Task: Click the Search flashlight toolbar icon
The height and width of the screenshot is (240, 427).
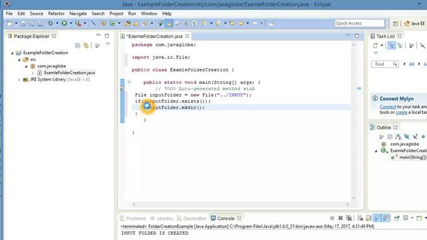Action: (145, 24)
